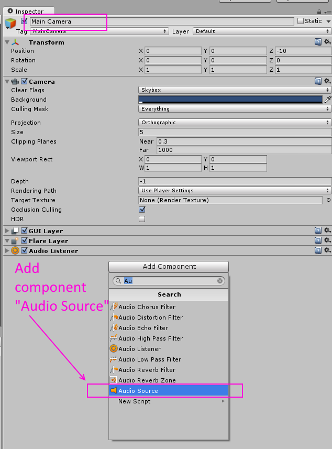Open Audio Listener help reference

pyautogui.click(x=318, y=250)
